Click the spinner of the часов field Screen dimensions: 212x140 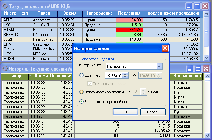(x=143, y=92)
